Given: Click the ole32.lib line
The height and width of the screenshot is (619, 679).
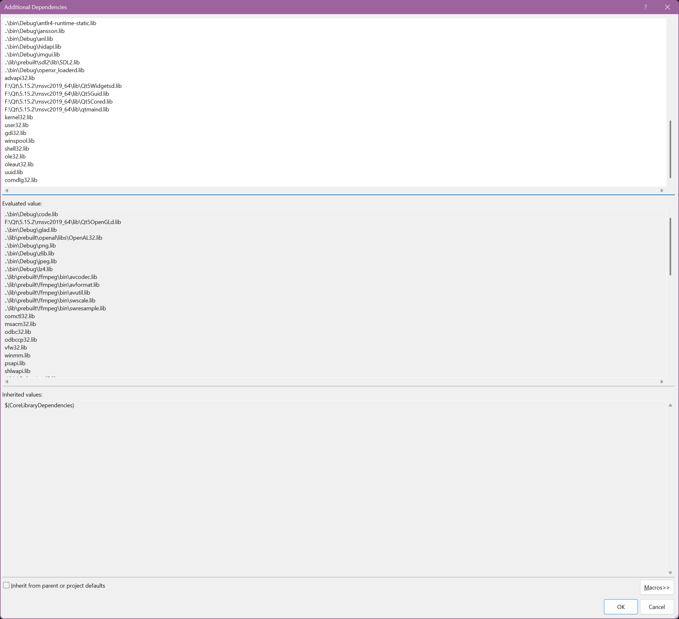Looking at the screenshot, I should coord(15,156).
